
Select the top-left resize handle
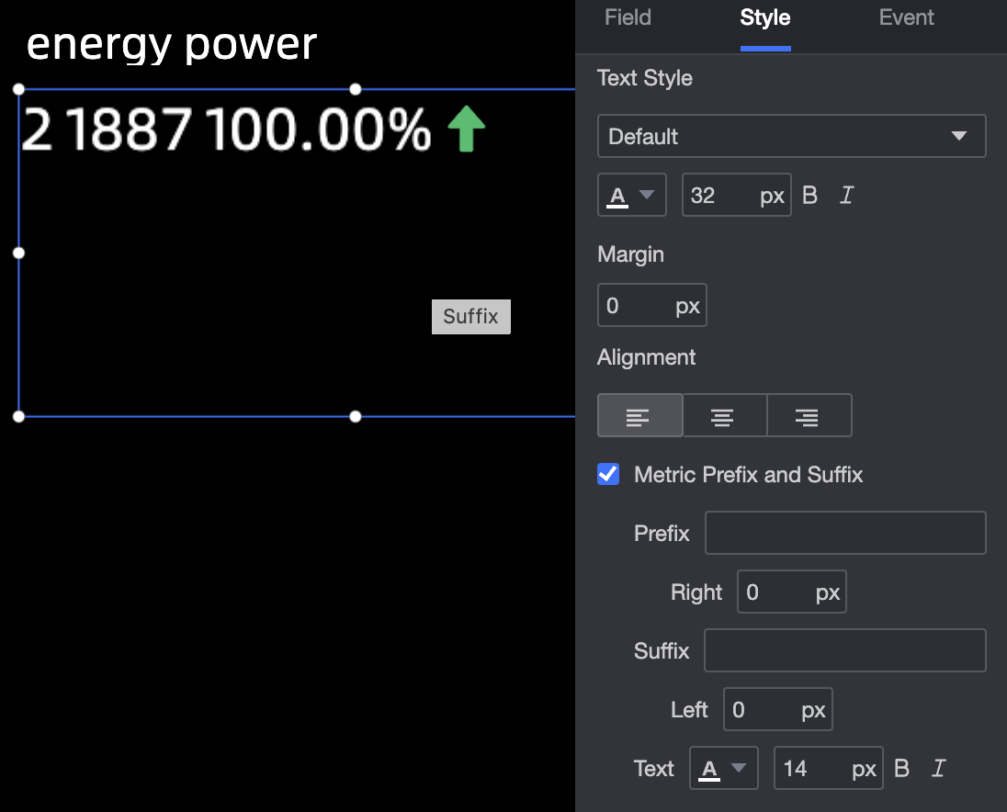tap(18, 89)
